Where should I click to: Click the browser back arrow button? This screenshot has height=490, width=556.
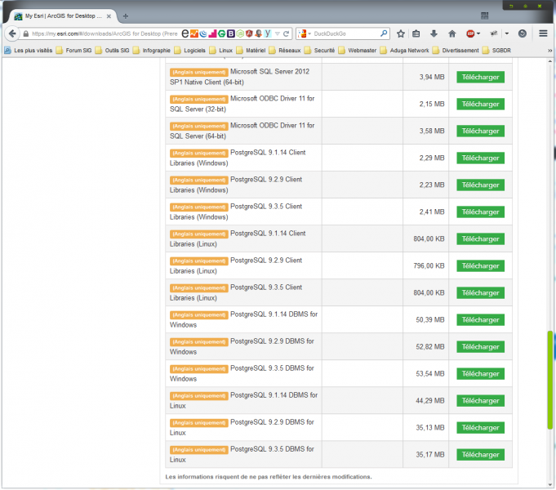click(12, 33)
